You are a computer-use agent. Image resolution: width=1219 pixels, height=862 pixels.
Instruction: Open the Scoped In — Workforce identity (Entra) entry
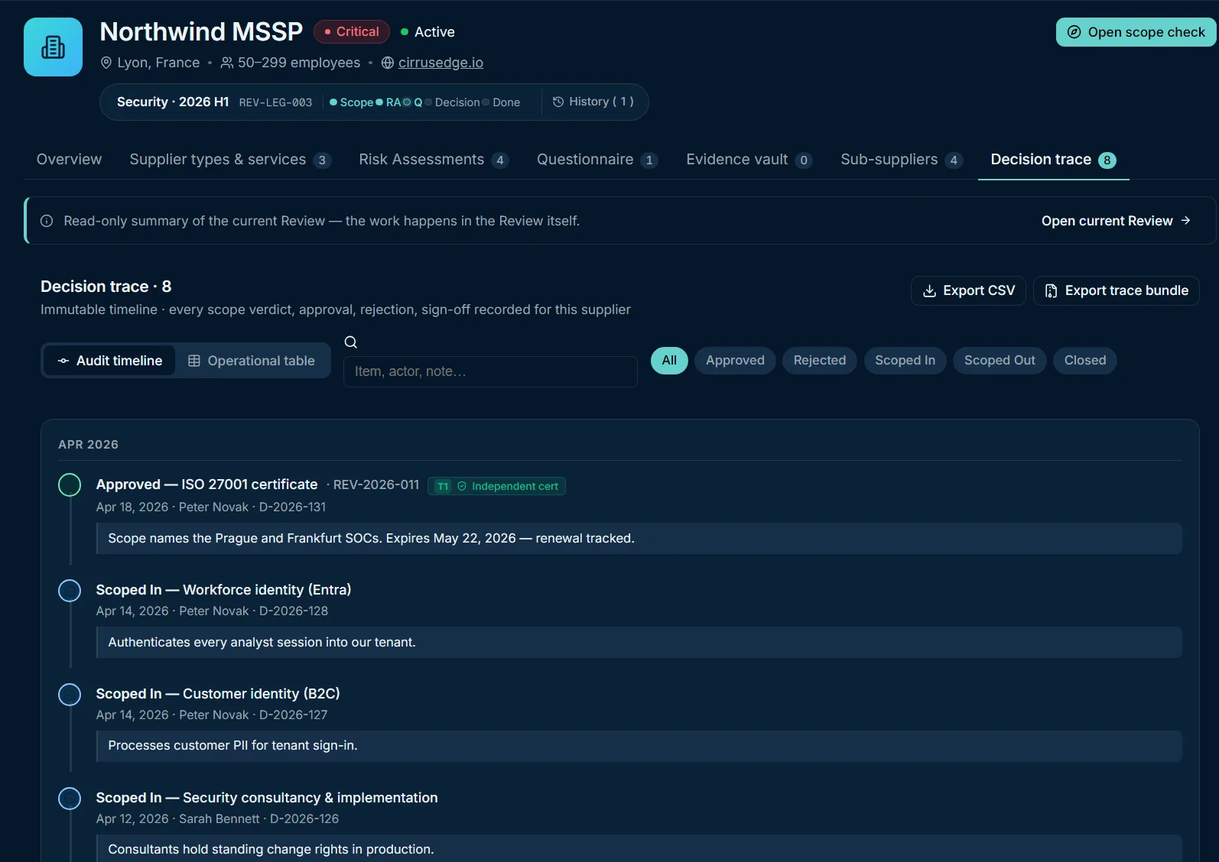click(x=223, y=589)
